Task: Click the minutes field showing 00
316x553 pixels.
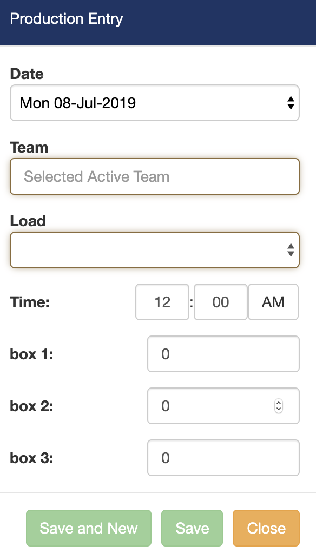Action: [x=220, y=302]
